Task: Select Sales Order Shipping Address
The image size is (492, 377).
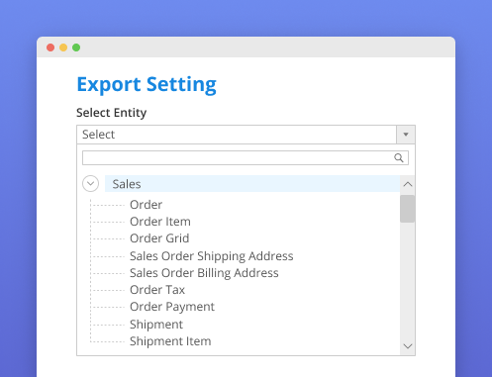Action: (x=212, y=256)
